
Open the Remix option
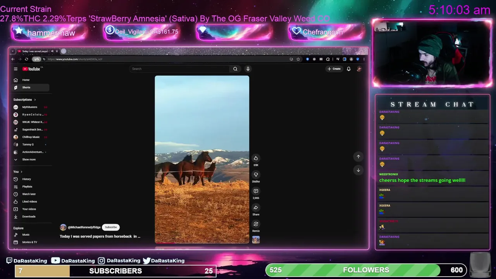(256, 224)
